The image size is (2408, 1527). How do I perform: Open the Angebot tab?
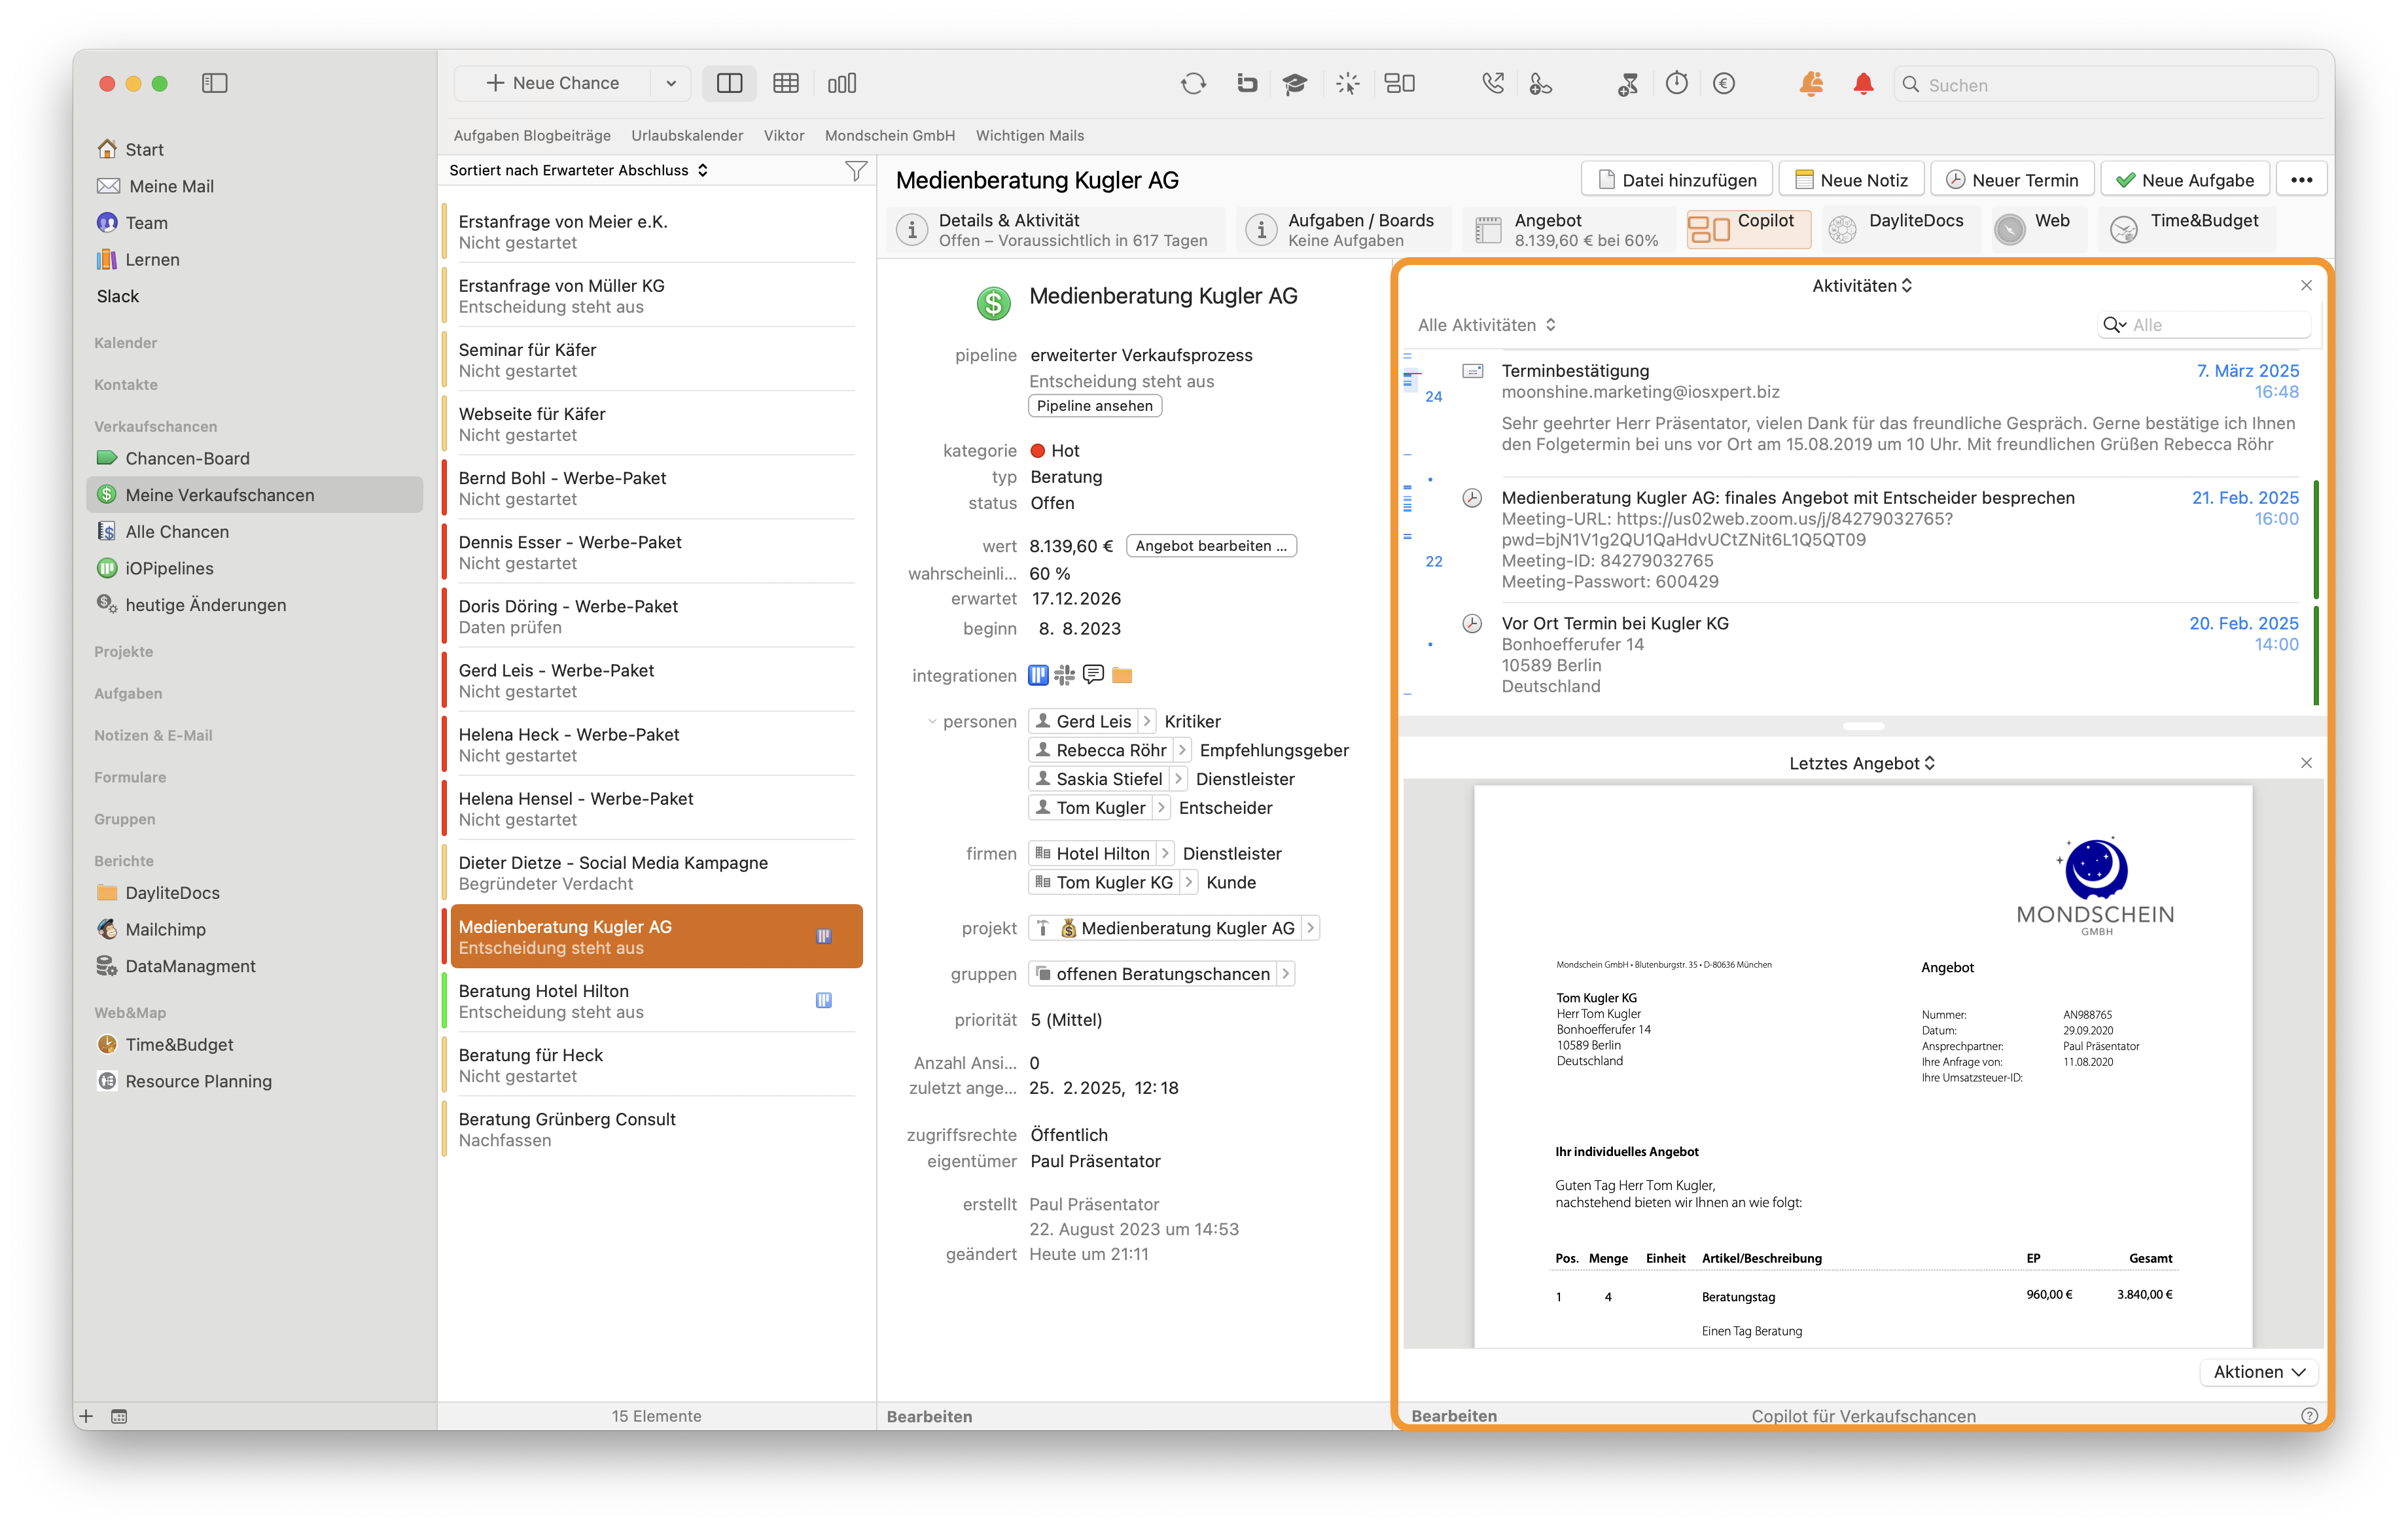[x=1568, y=230]
